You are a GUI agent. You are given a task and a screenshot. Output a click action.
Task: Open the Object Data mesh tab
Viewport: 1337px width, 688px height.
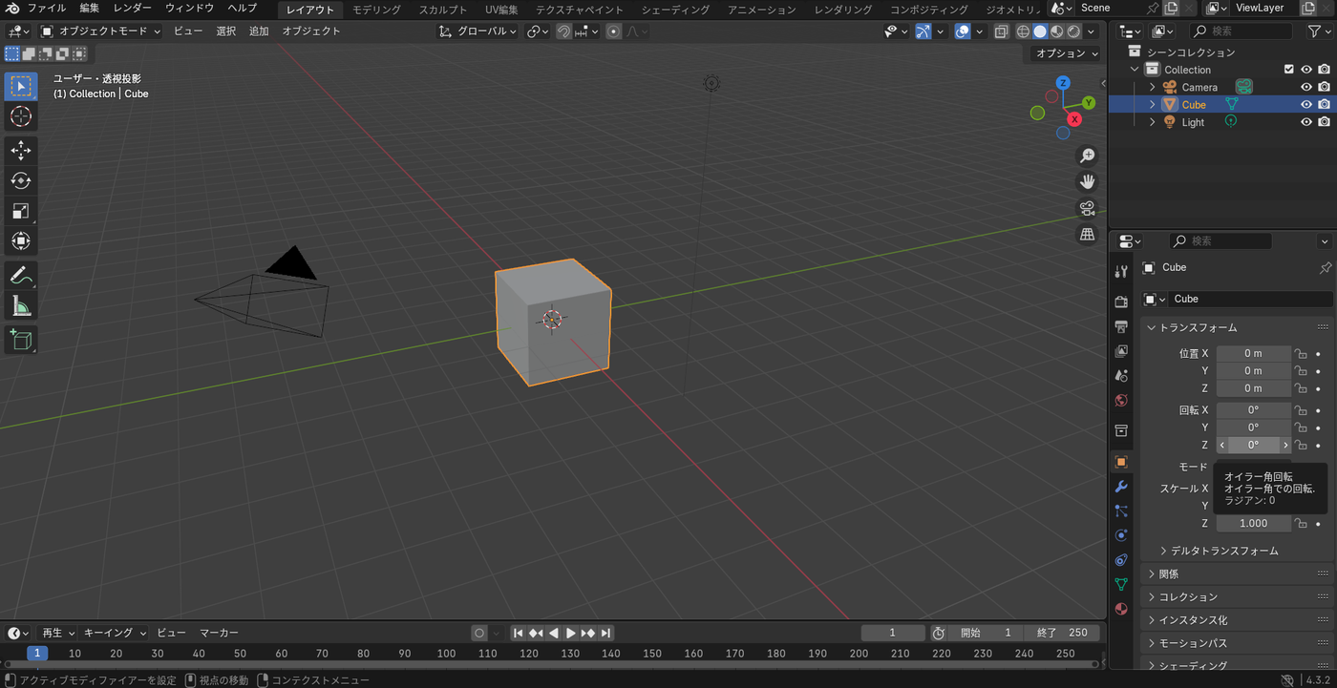click(1121, 584)
